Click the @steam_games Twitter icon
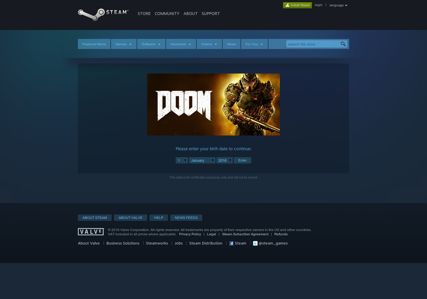The width and height of the screenshot is (427, 299). (255, 243)
